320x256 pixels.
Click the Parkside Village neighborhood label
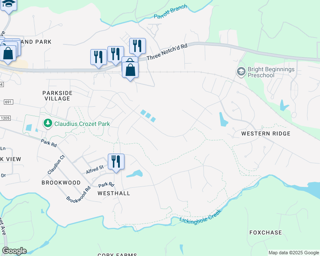pos(57,96)
